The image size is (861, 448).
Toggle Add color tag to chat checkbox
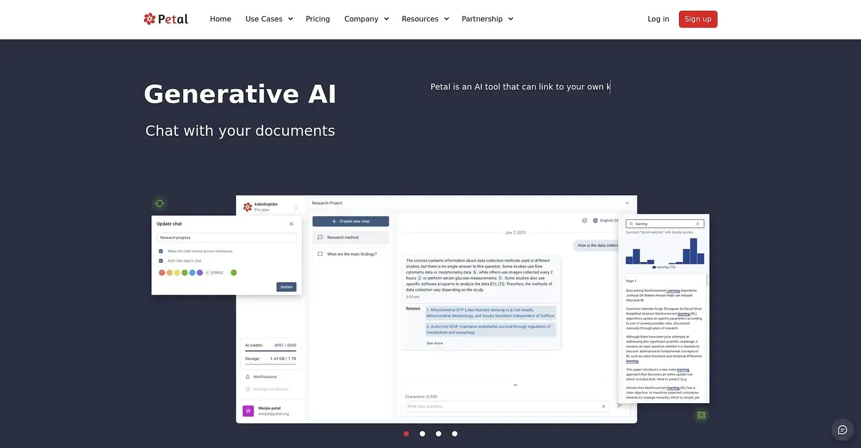pyautogui.click(x=161, y=261)
